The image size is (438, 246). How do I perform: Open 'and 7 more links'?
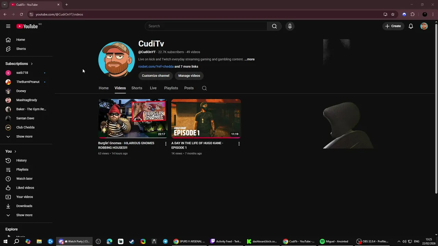[x=186, y=67]
